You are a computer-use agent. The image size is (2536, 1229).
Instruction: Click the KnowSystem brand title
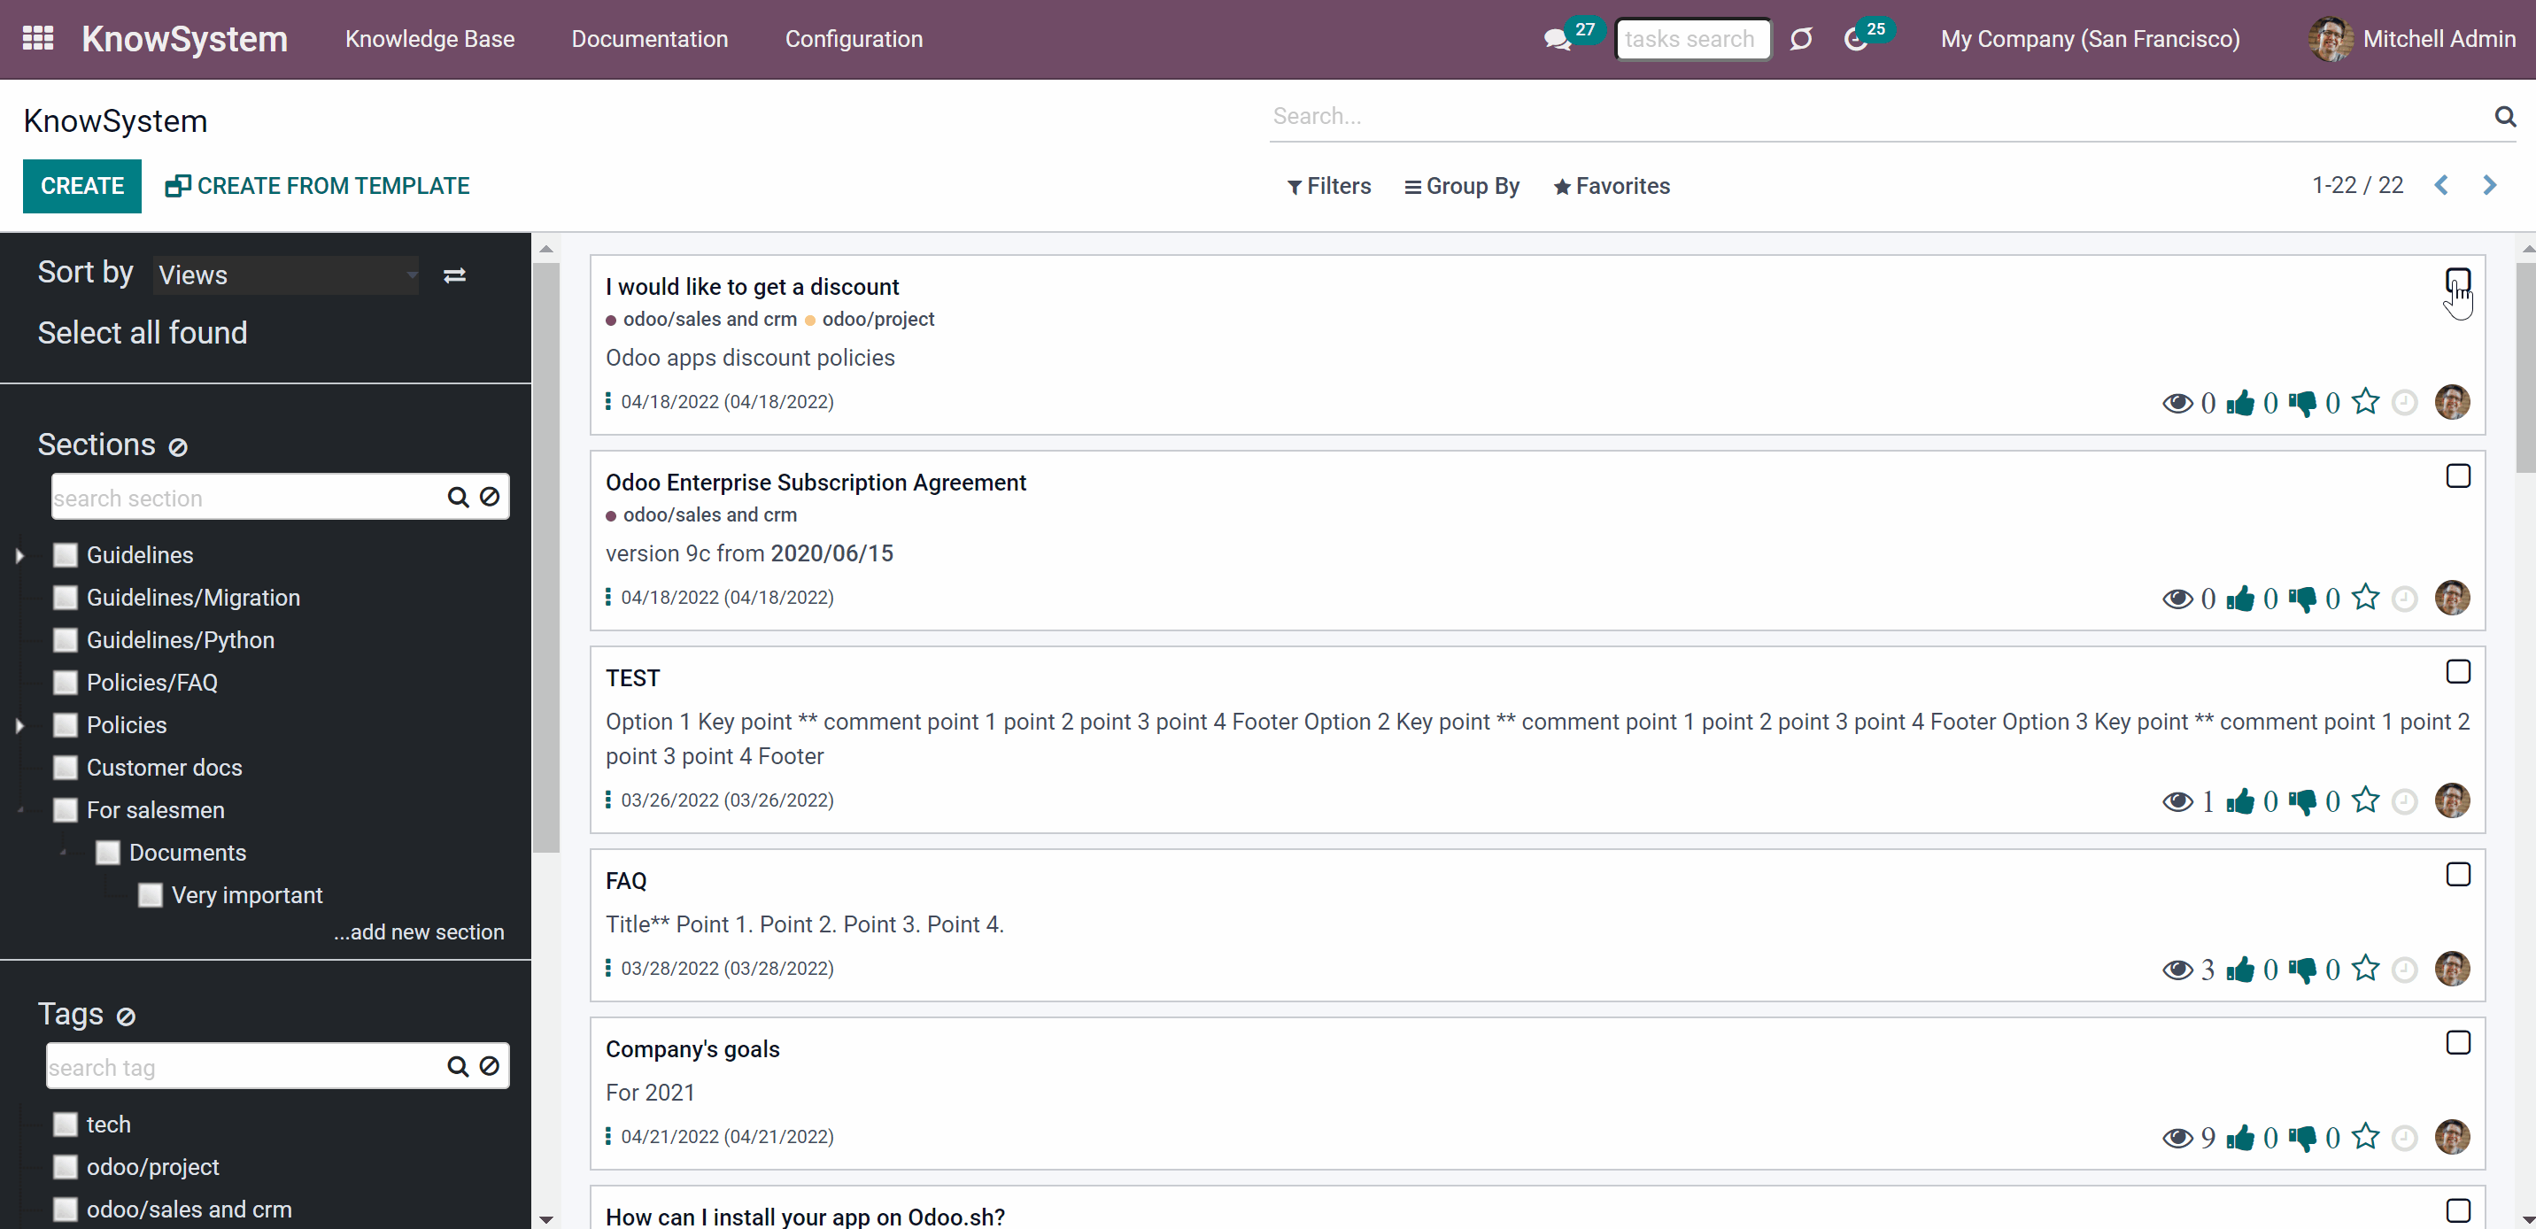pos(185,39)
